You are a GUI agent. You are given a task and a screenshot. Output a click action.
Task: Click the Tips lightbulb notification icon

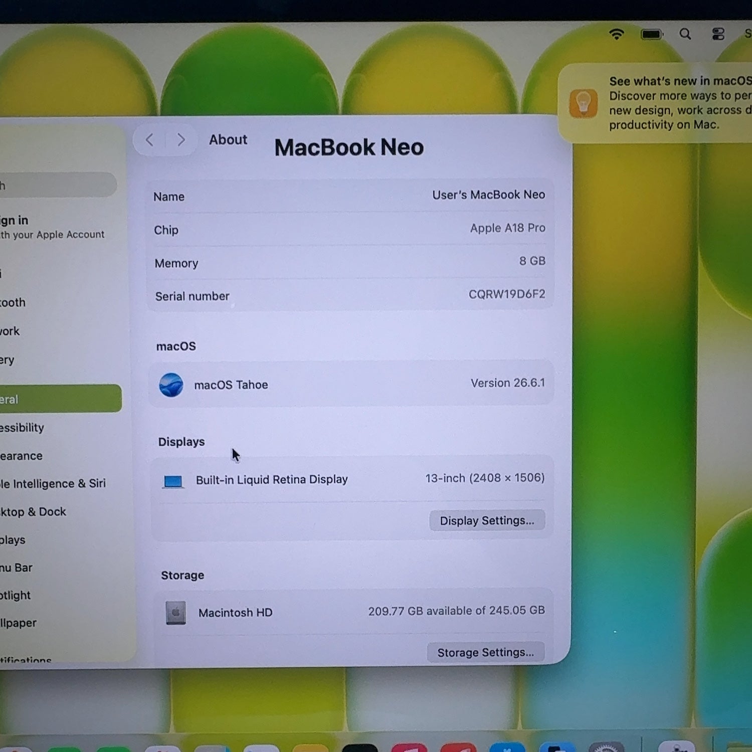583,103
